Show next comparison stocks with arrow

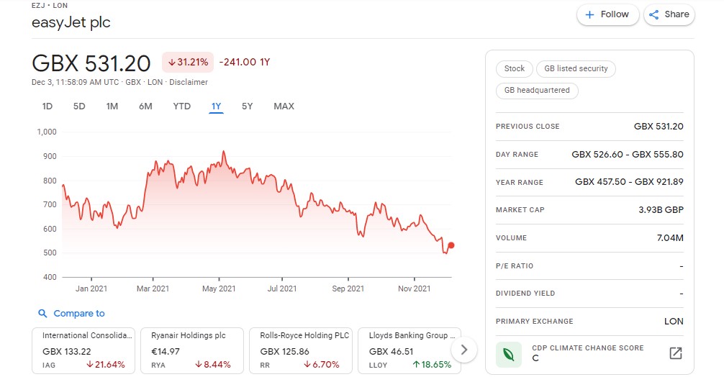464,350
